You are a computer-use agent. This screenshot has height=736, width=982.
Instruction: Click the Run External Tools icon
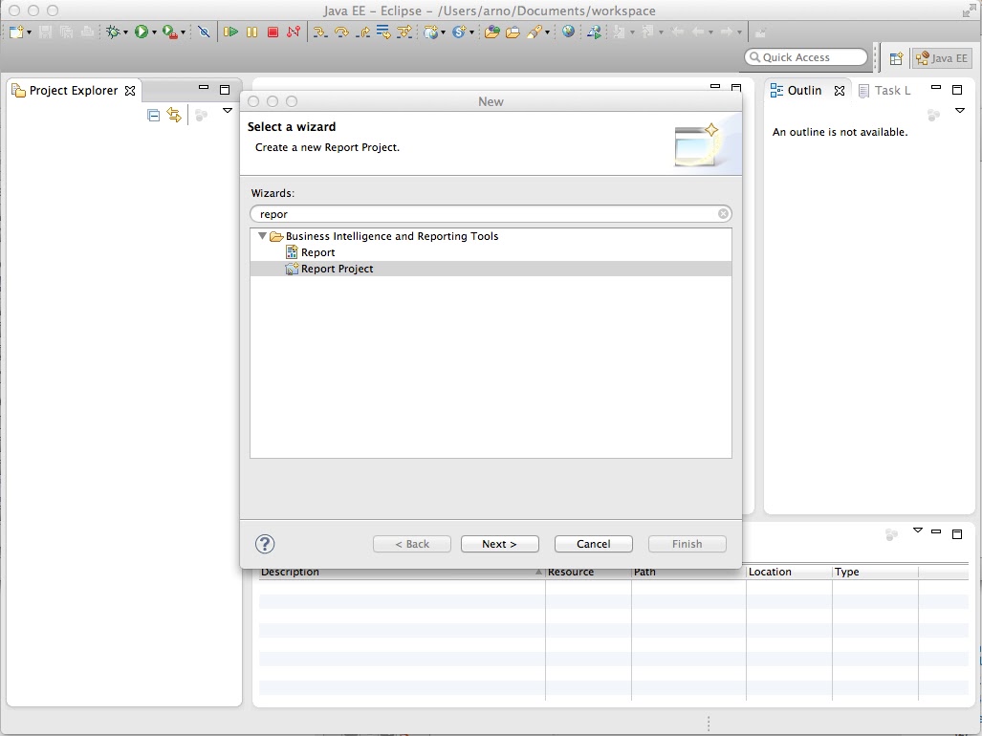[x=169, y=32]
